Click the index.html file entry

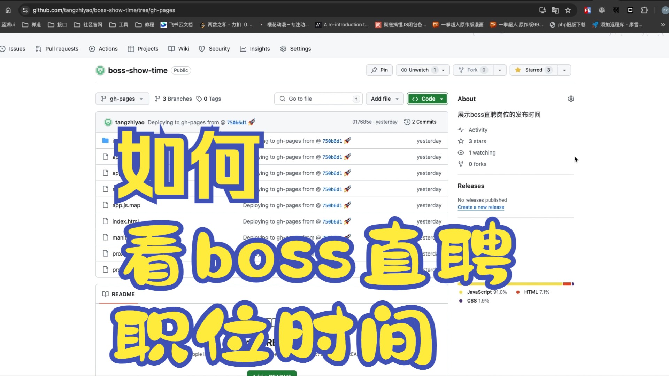[x=125, y=221]
